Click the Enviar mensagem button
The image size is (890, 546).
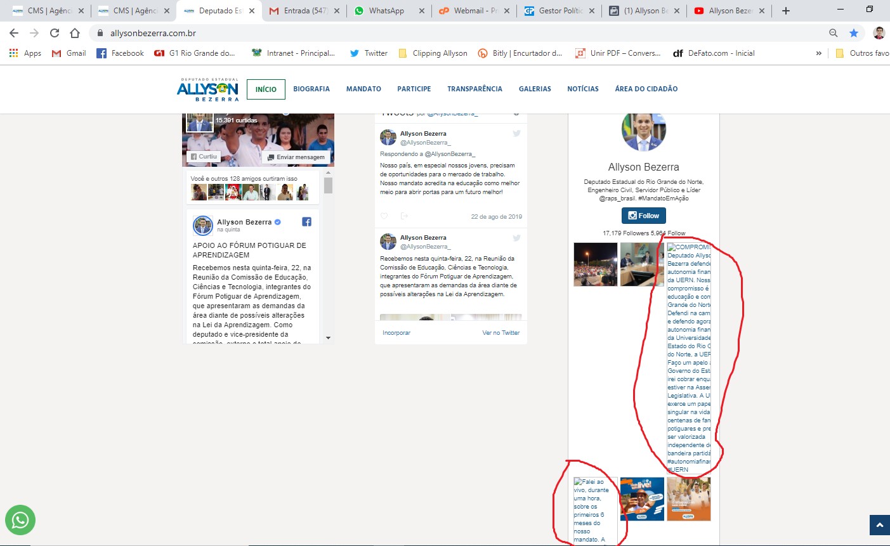click(296, 157)
